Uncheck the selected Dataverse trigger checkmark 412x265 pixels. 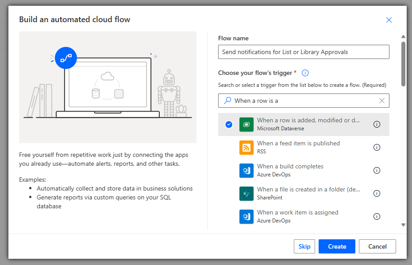click(x=229, y=125)
